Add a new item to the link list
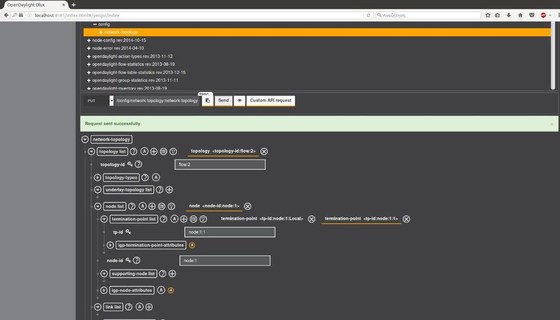 149,307
